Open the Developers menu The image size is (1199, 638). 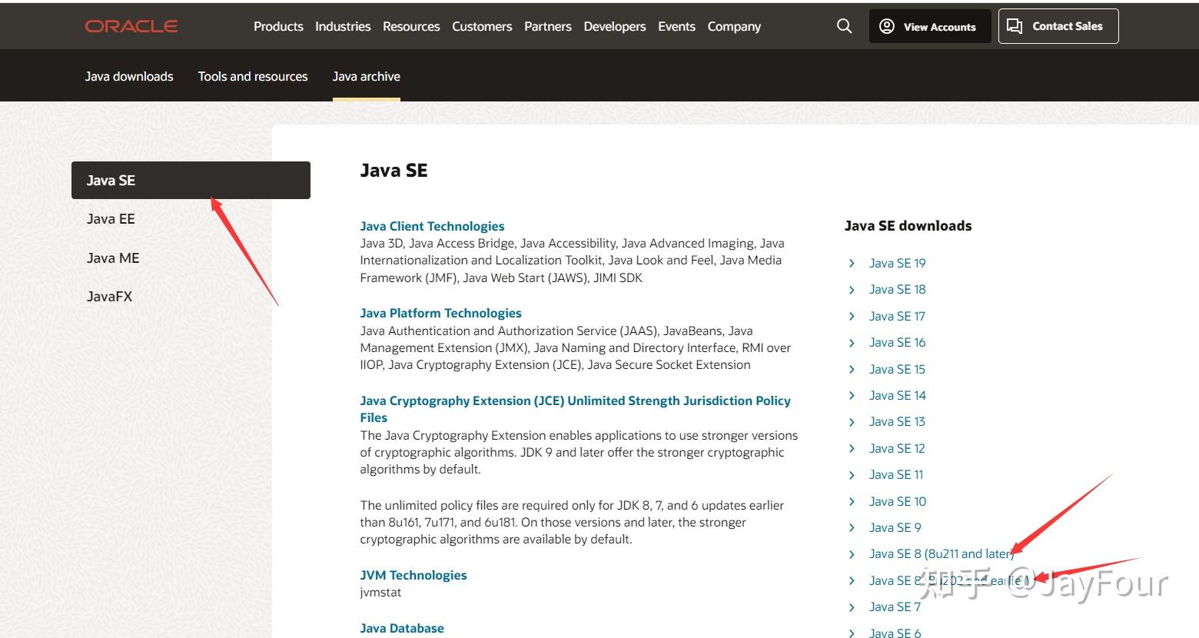(x=615, y=26)
